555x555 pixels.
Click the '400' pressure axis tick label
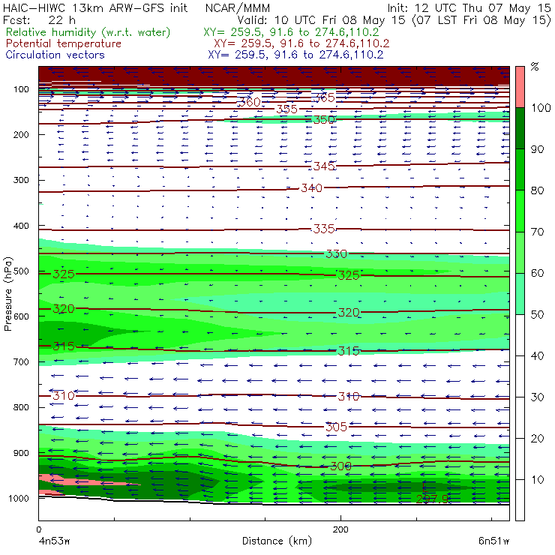tap(21, 226)
